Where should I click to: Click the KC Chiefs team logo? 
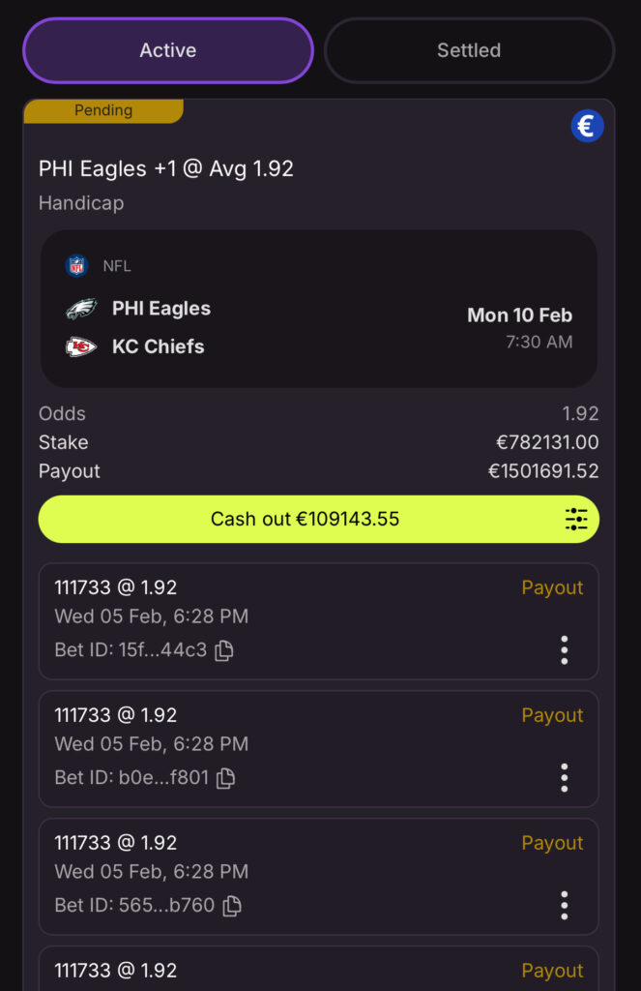81,346
